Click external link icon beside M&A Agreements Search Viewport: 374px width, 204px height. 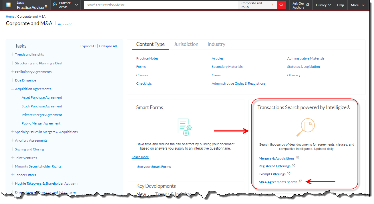point(301,181)
